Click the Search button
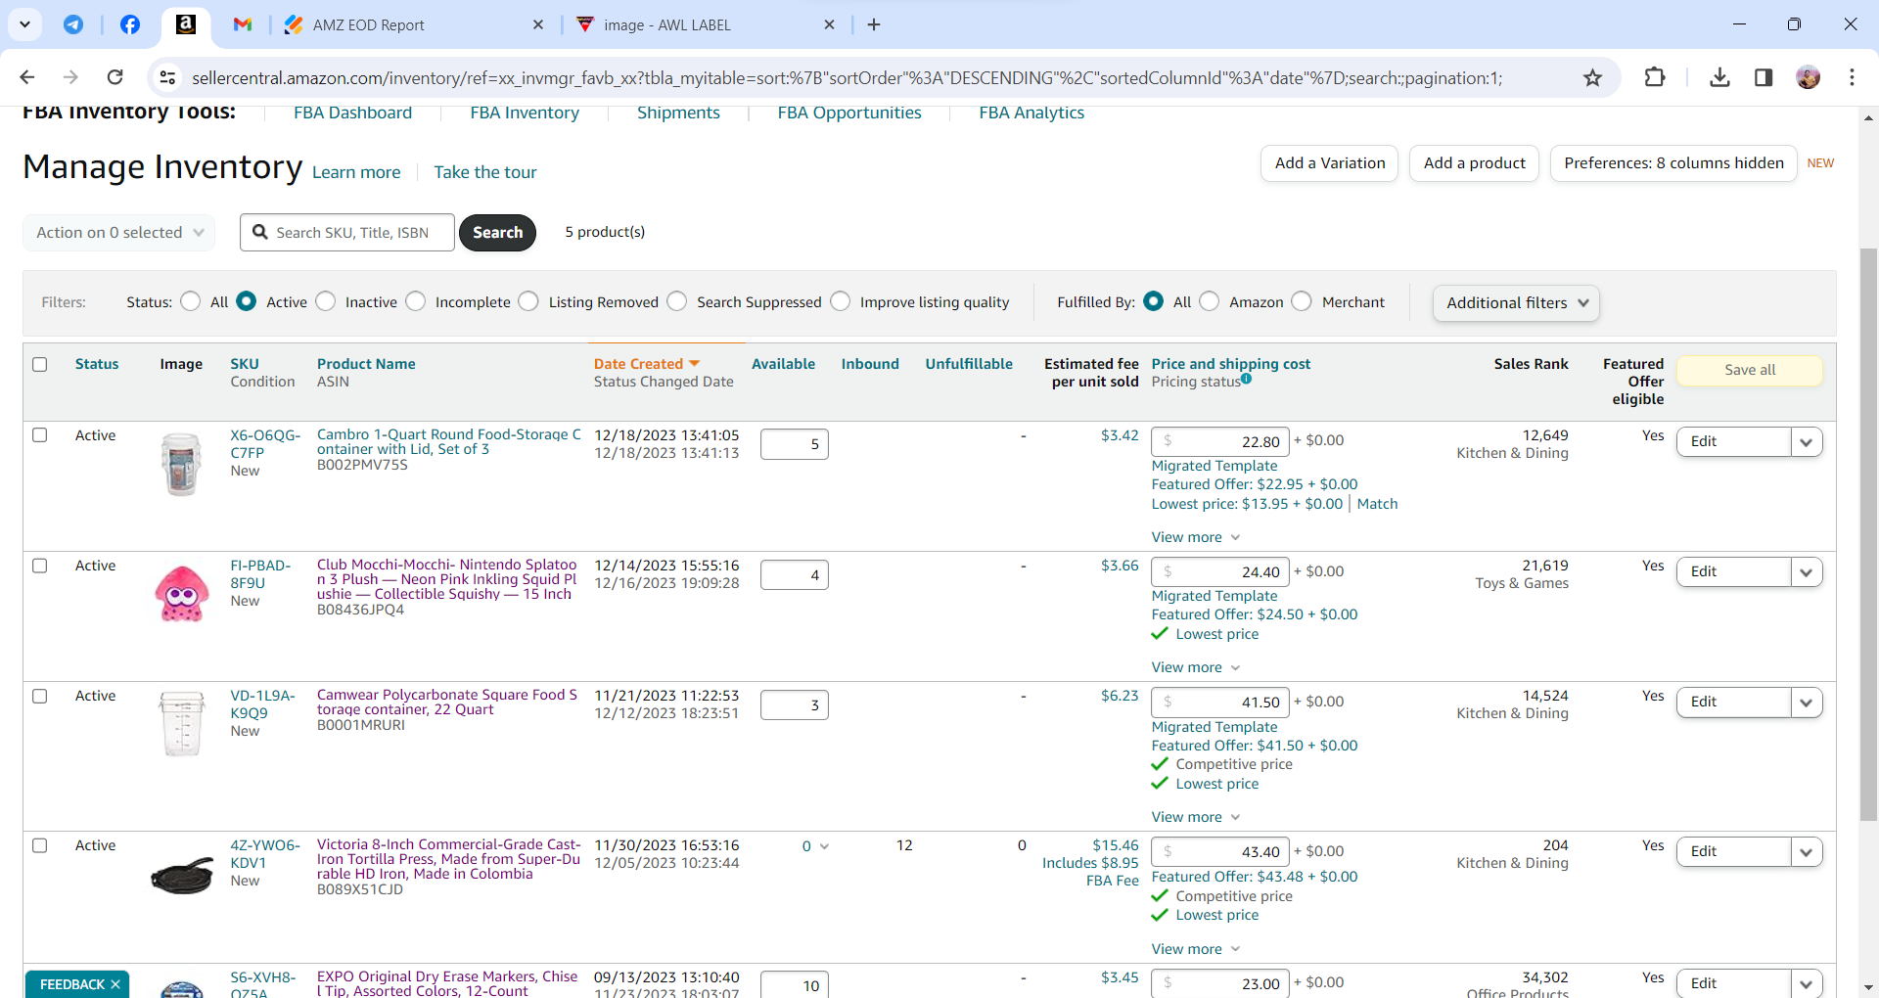Viewport: 1879px width, 998px height. [x=497, y=233]
